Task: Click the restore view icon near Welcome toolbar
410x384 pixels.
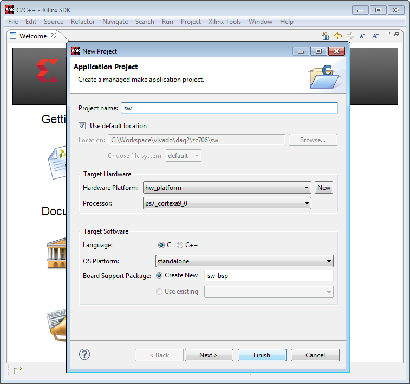Action: pos(396,34)
